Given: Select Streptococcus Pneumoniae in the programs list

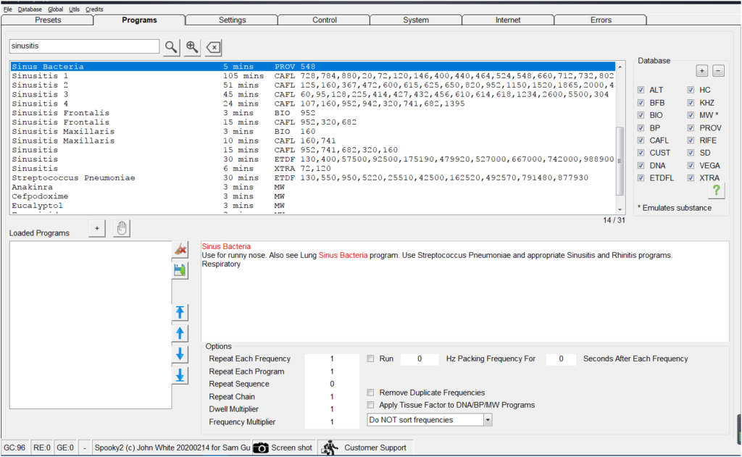Looking at the screenshot, I should coord(73,177).
